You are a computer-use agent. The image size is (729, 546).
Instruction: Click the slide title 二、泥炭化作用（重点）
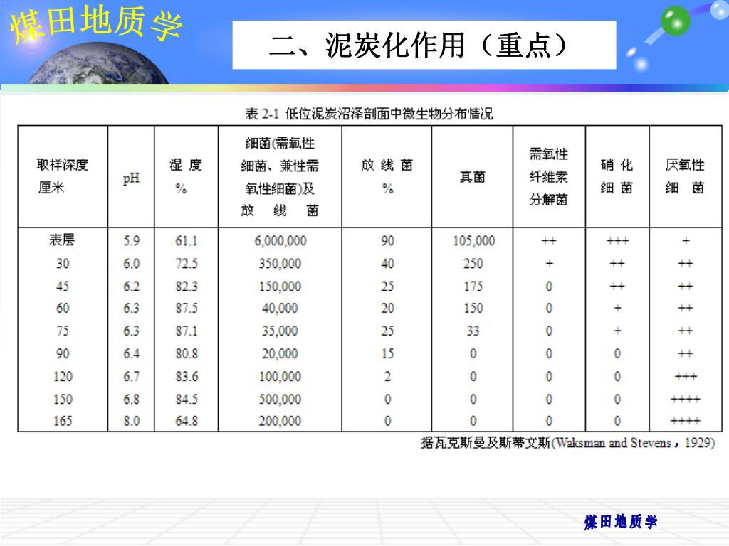click(419, 45)
